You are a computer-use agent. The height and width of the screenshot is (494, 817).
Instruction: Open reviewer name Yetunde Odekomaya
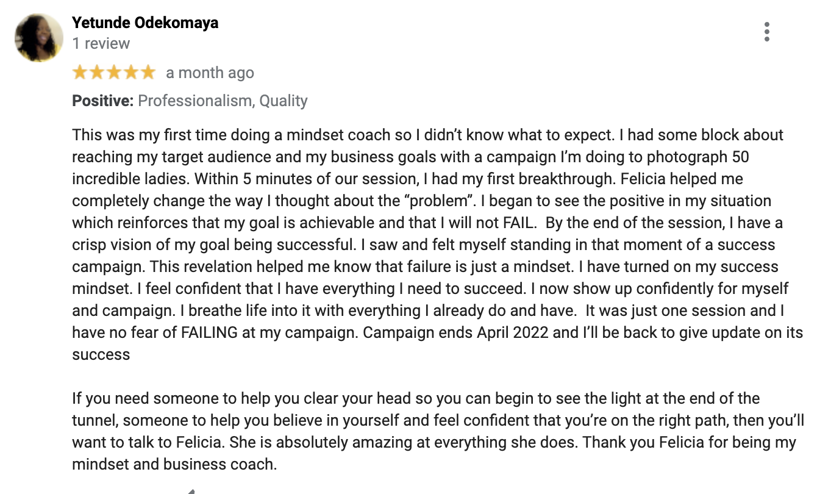click(x=145, y=23)
